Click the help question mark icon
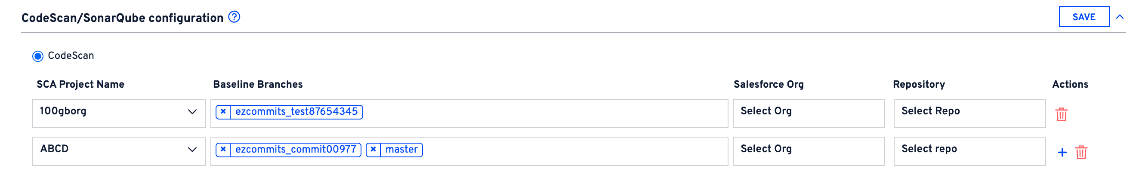 tap(234, 17)
